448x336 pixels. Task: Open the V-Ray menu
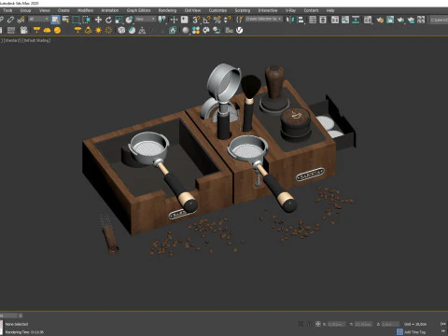tap(290, 10)
